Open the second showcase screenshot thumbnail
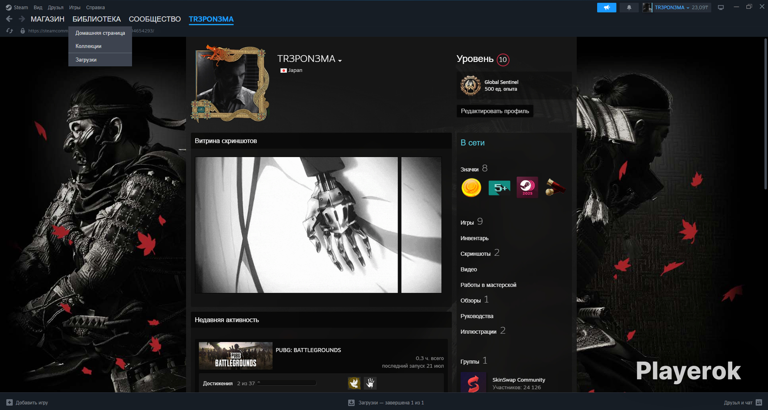768x410 pixels. click(x=421, y=225)
